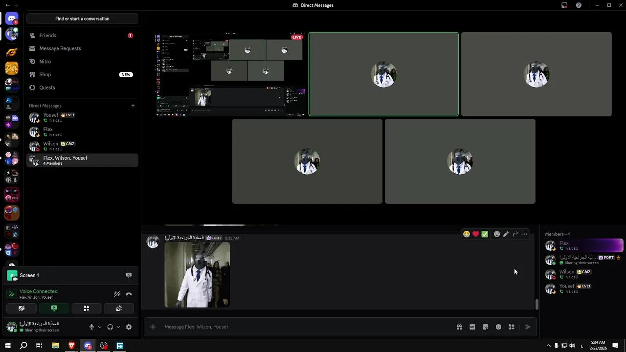Open add reaction smiley on message toolbar

tap(497, 234)
